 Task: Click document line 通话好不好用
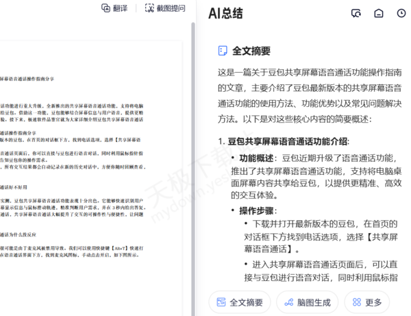pyautogui.click(x=14, y=187)
